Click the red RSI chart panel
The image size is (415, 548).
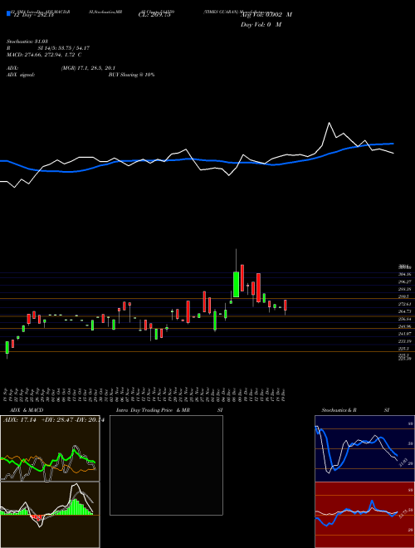coord(364,515)
